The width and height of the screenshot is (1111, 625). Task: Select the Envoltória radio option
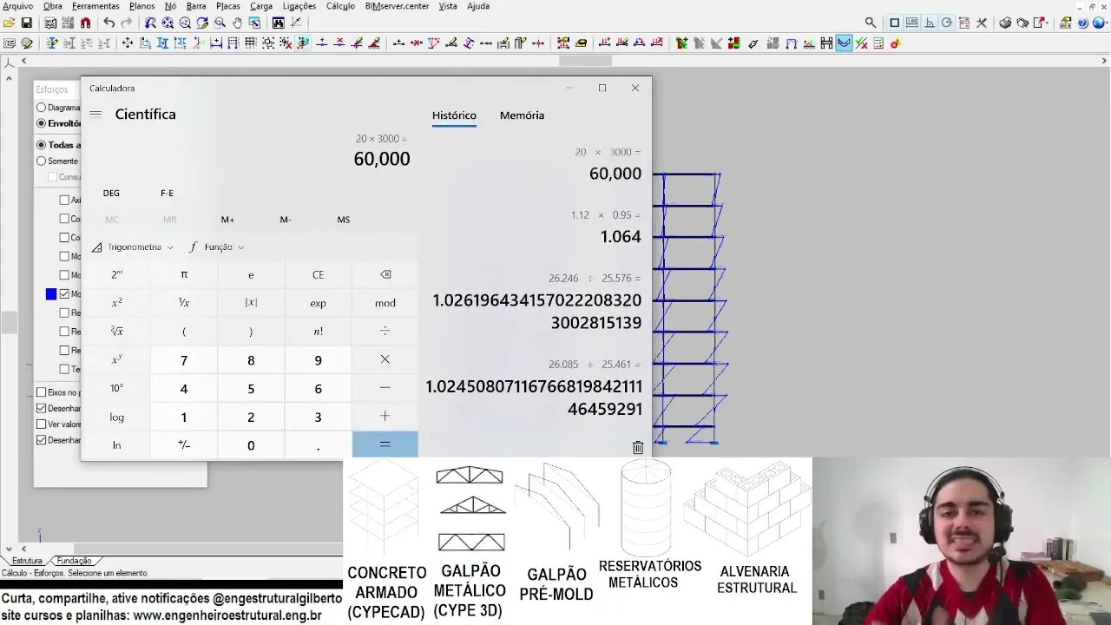(x=41, y=123)
